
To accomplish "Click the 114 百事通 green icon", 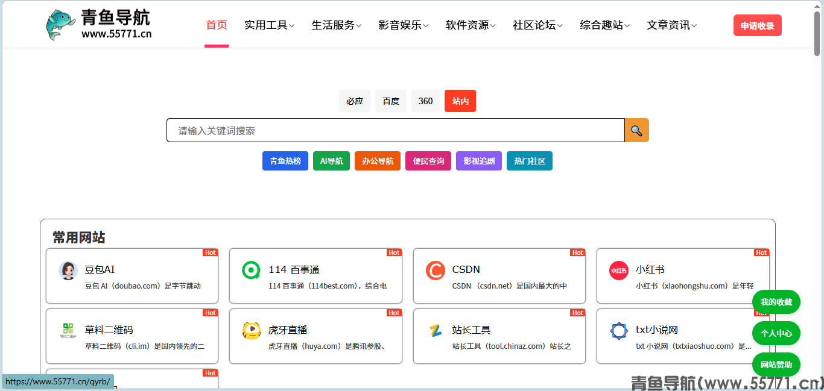I will [x=251, y=270].
